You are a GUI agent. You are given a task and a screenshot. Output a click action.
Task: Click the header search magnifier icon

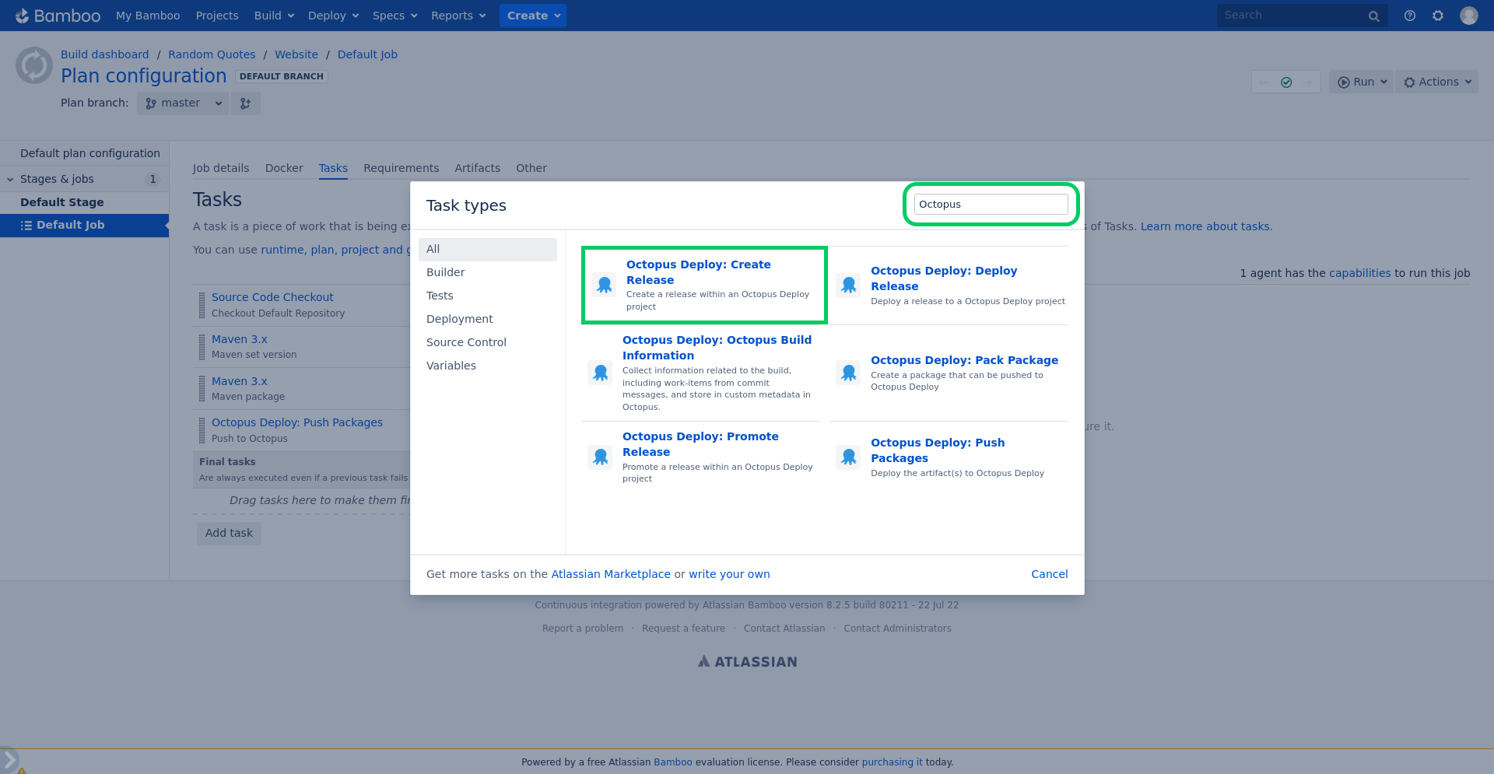[1373, 16]
